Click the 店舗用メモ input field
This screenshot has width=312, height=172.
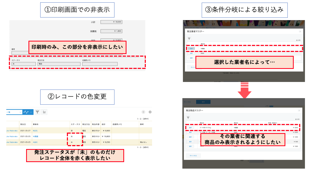pyautogui.click(x=100, y=64)
